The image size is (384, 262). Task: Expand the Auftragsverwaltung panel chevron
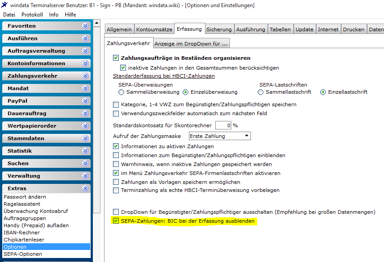(x=85, y=51)
